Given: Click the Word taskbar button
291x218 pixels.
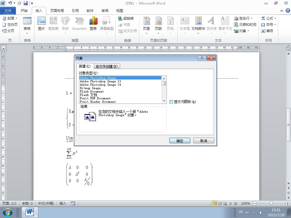Looking at the screenshot, I should point(30,212).
